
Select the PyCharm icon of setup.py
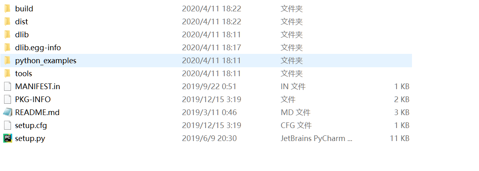[x=8, y=139]
